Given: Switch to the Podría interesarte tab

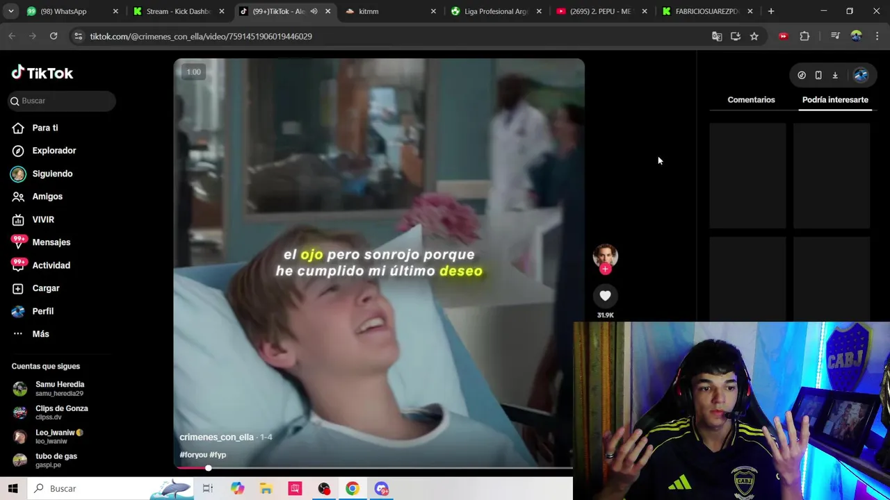Looking at the screenshot, I should click(x=835, y=100).
